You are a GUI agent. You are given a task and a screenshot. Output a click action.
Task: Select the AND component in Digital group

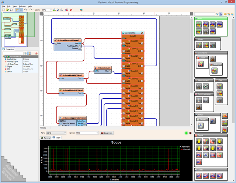pos(199,155)
